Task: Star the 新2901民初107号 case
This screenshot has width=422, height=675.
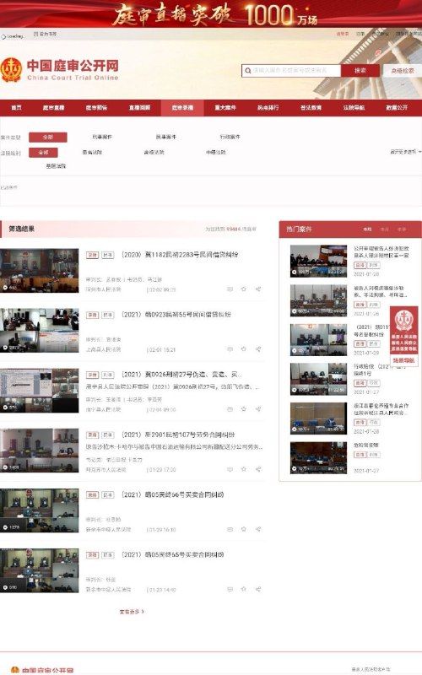Action: [x=244, y=469]
